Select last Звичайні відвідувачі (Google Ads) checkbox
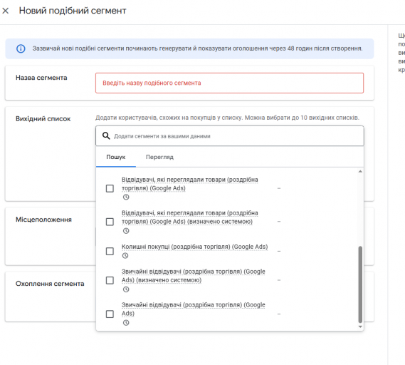405x365 pixels. click(x=110, y=314)
